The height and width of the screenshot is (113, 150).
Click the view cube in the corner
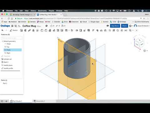click(x=140, y=43)
